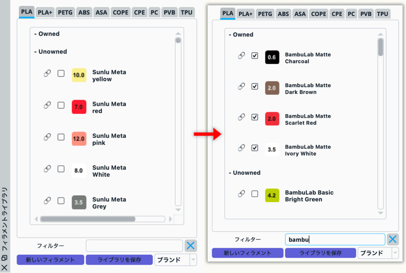The width and height of the screenshot is (406, 273).
Task: Switch to the PETG tab in the Sunlu panel
Action: point(65,12)
